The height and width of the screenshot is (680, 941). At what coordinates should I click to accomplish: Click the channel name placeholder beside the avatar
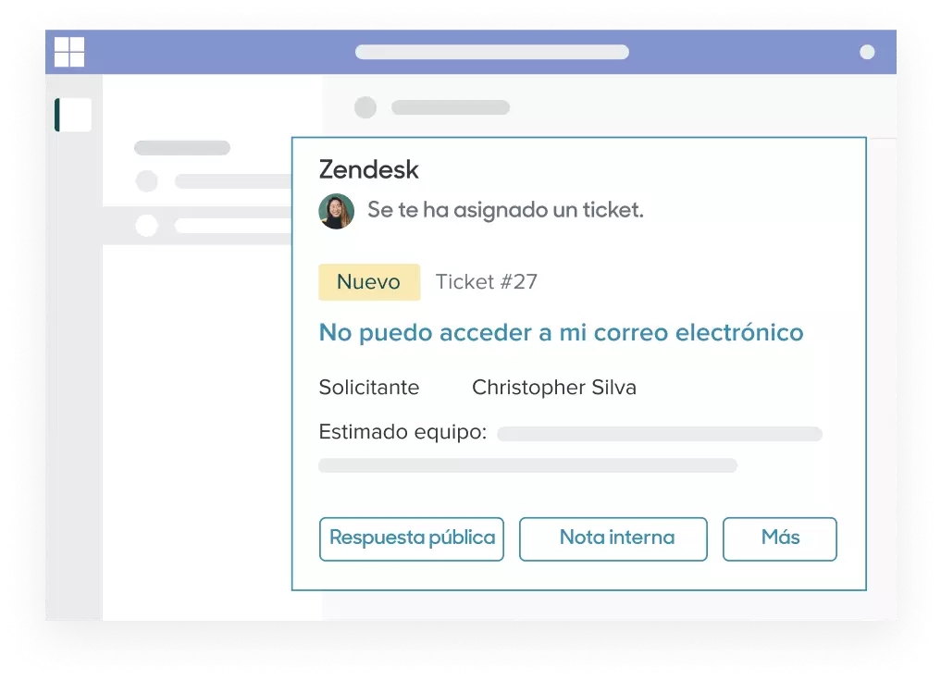(x=451, y=107)
